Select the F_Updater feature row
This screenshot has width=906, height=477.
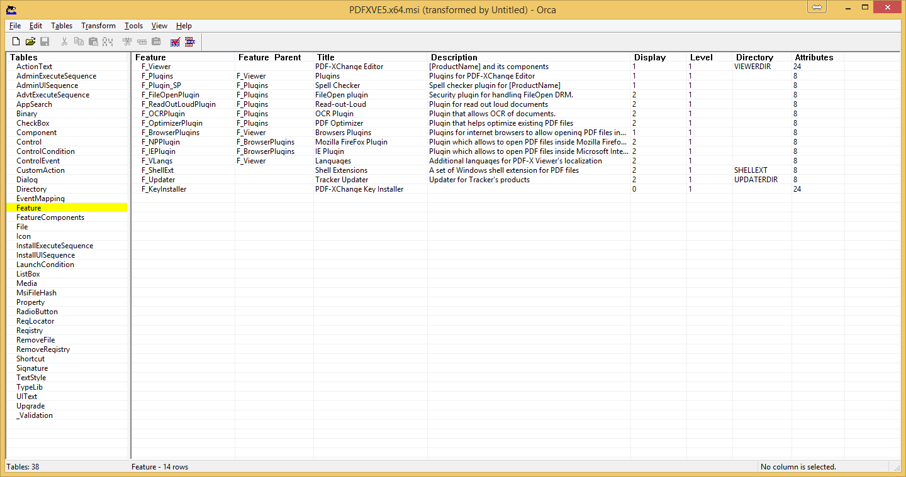pos(159,179)
